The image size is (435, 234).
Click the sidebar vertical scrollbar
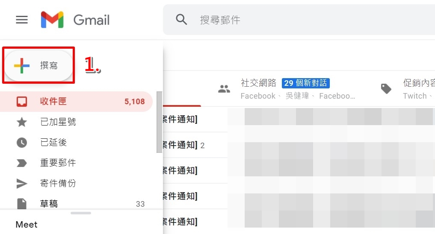pyautogui.click(x=159, y=122)
